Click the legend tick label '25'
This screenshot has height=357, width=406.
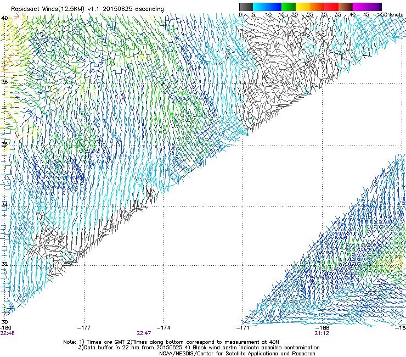pos(310,14)
